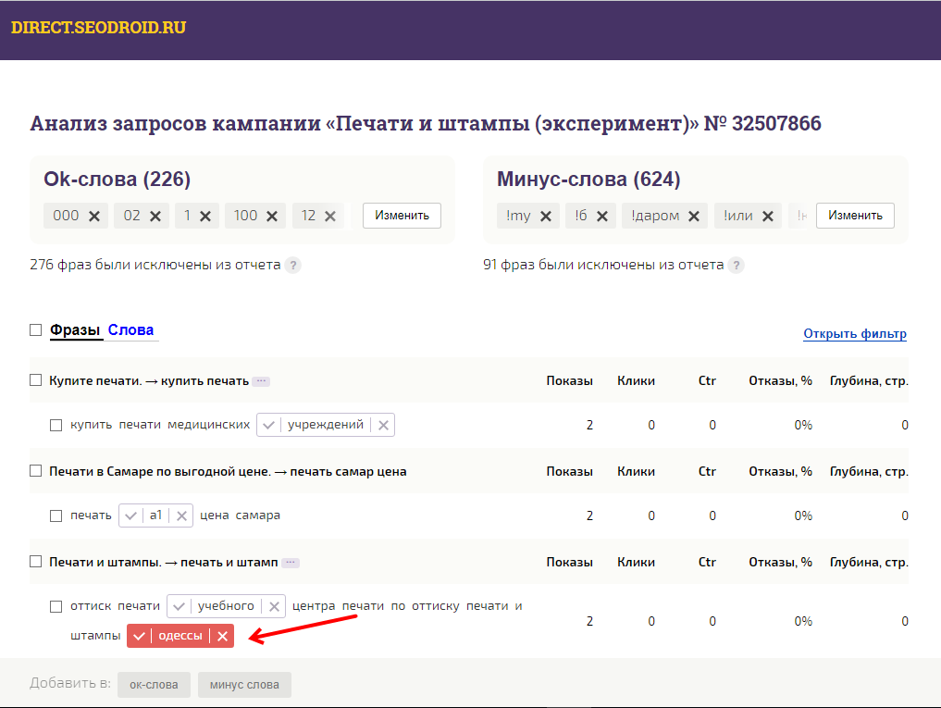
Task: Delete the "!даром" minus-word tag
Action: (694, 216)
